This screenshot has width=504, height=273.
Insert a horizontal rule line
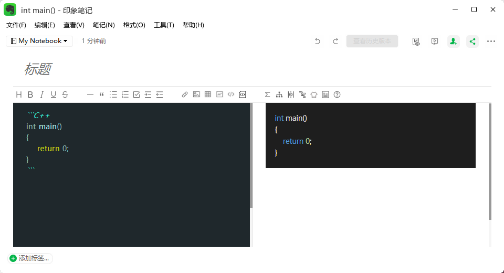(90, 94)
